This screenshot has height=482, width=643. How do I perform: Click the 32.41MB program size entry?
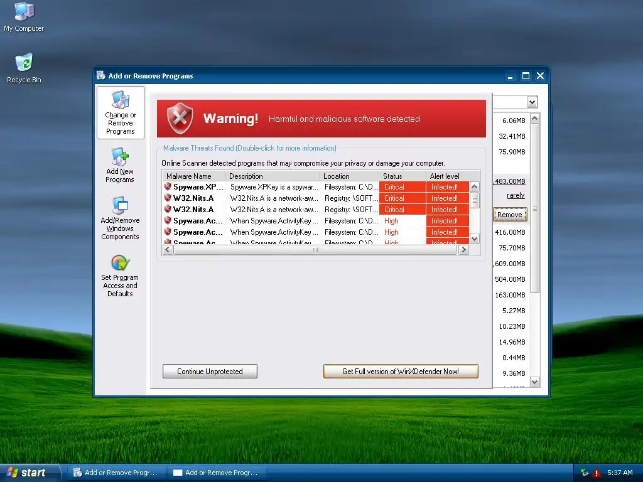click(512, 136)
